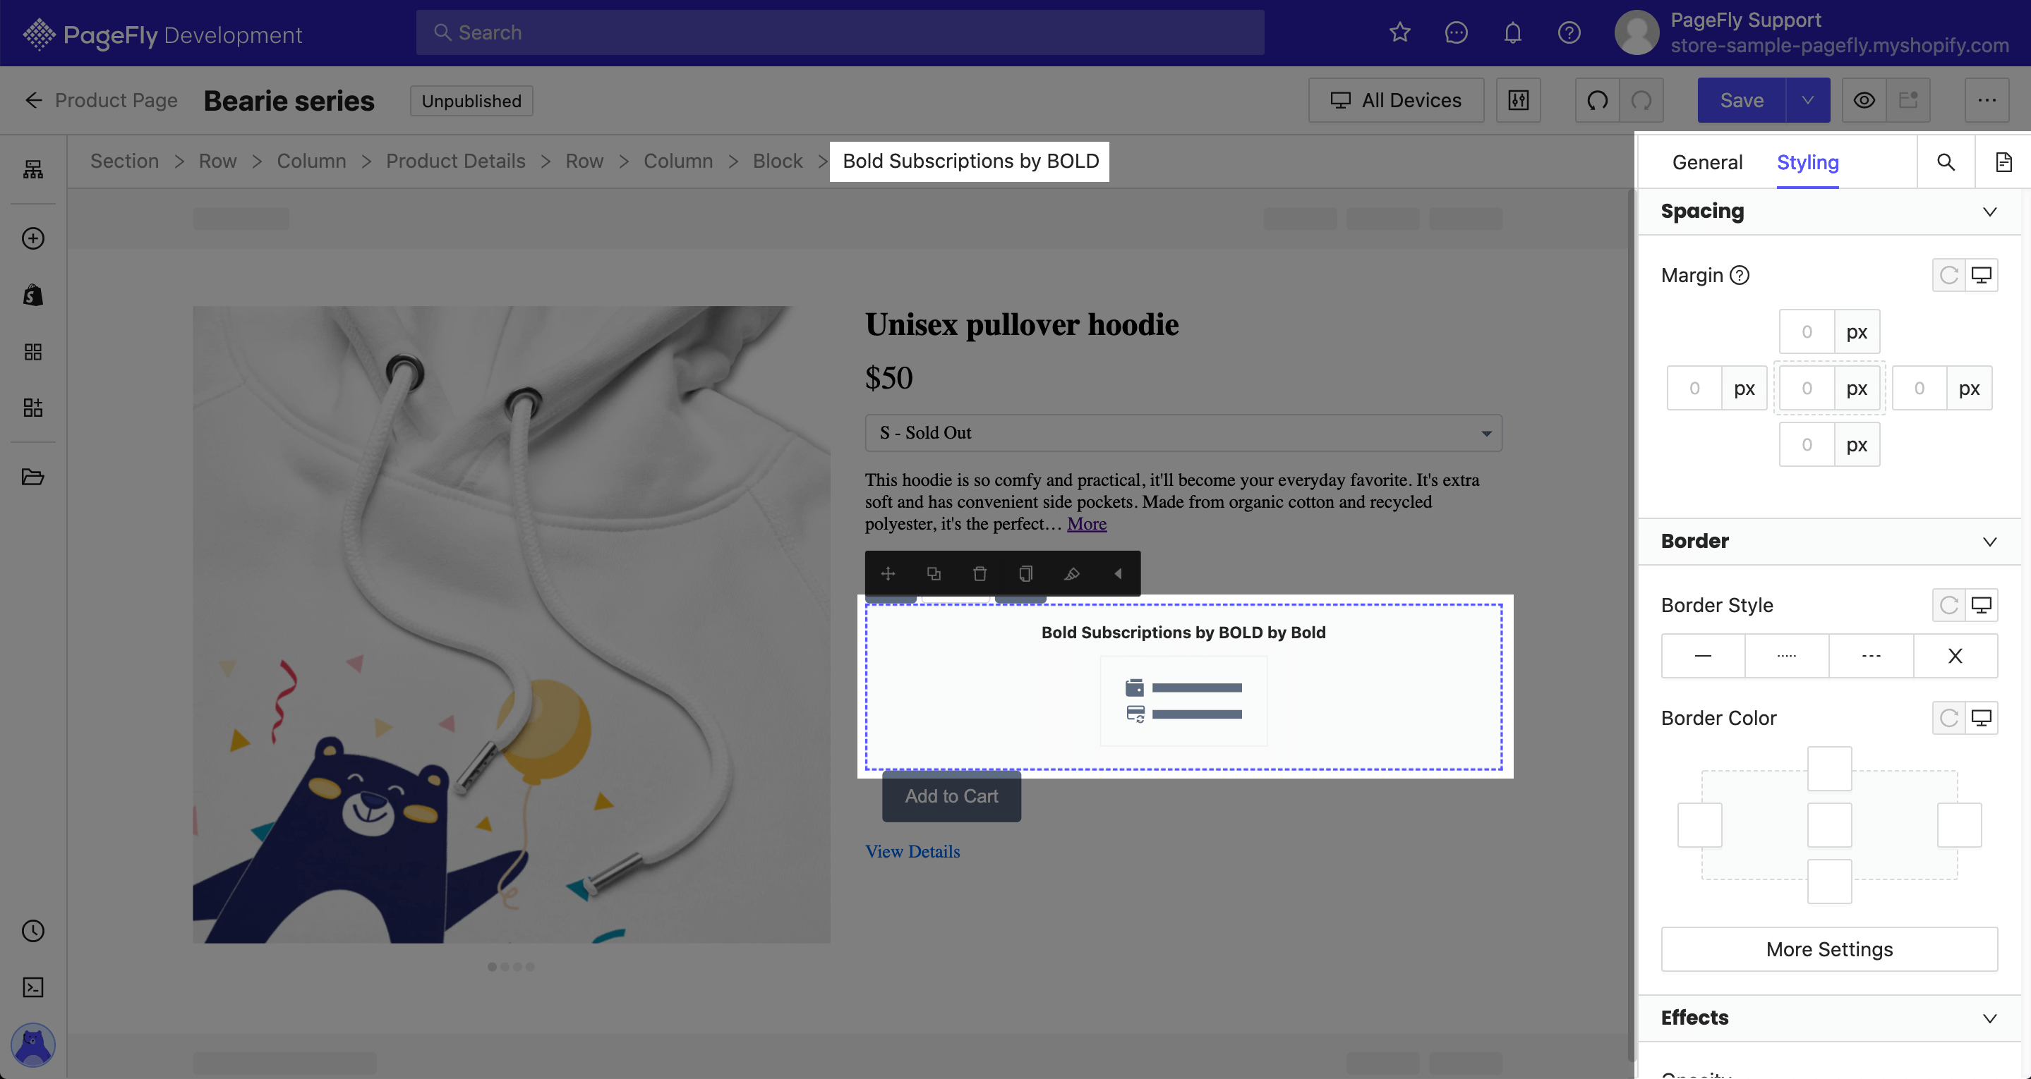Copy the selected element via clipboard icon
2031x1079 pixels.
point(1025,574)
